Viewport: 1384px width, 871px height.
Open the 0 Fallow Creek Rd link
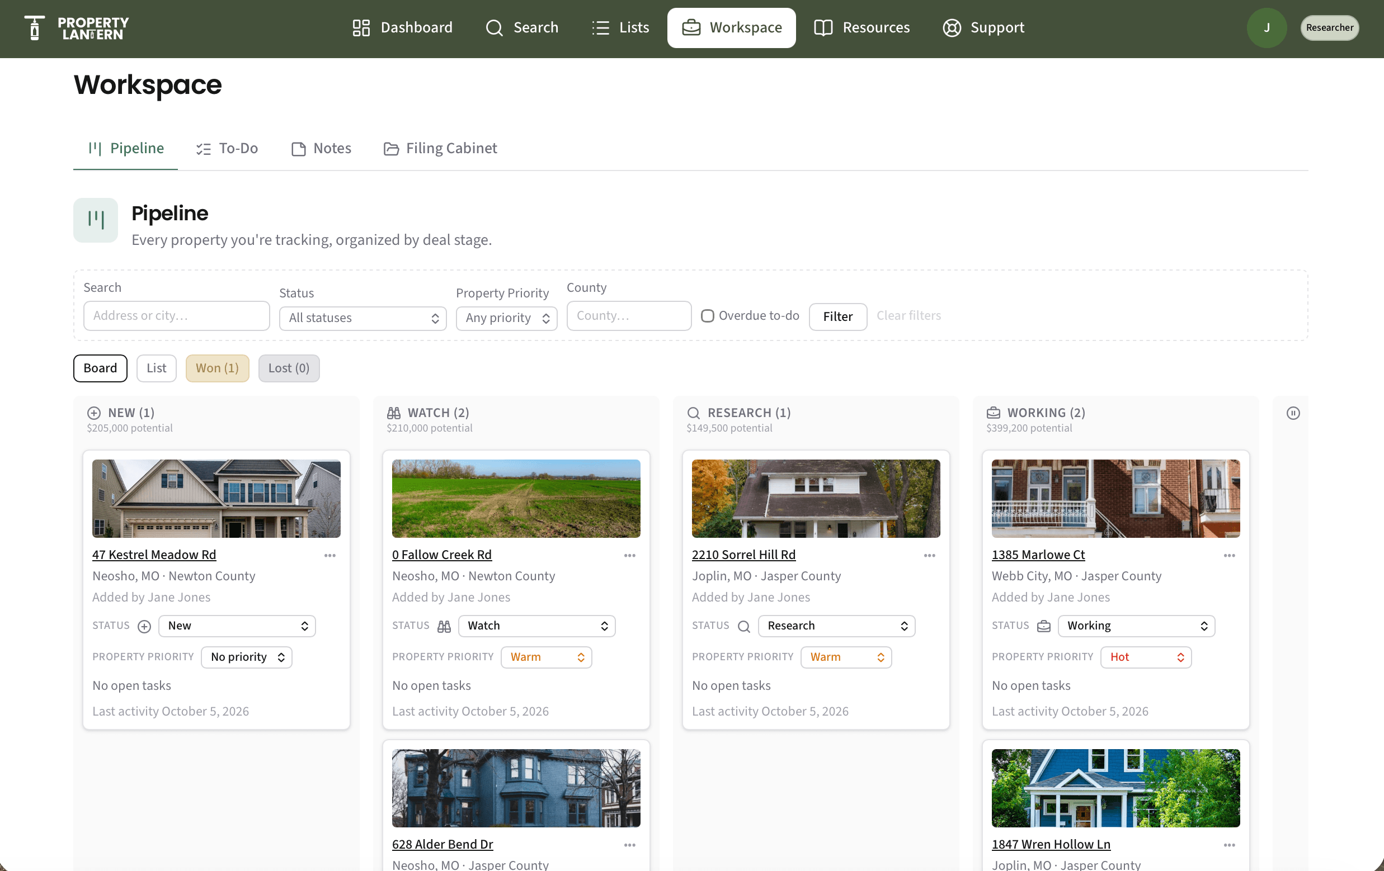[442, 555]
